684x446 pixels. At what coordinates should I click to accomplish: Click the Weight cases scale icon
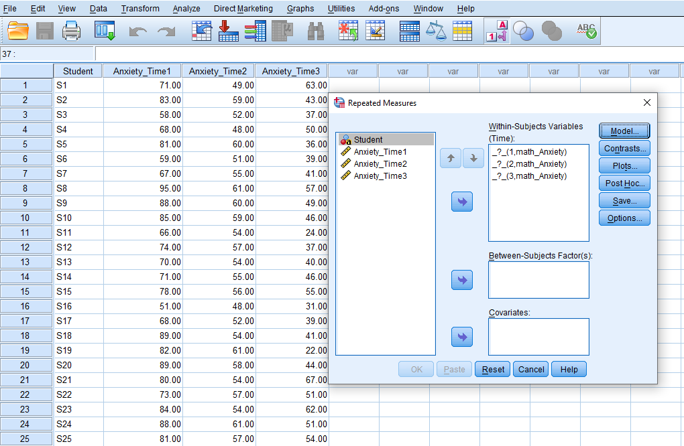pos(436,31)
